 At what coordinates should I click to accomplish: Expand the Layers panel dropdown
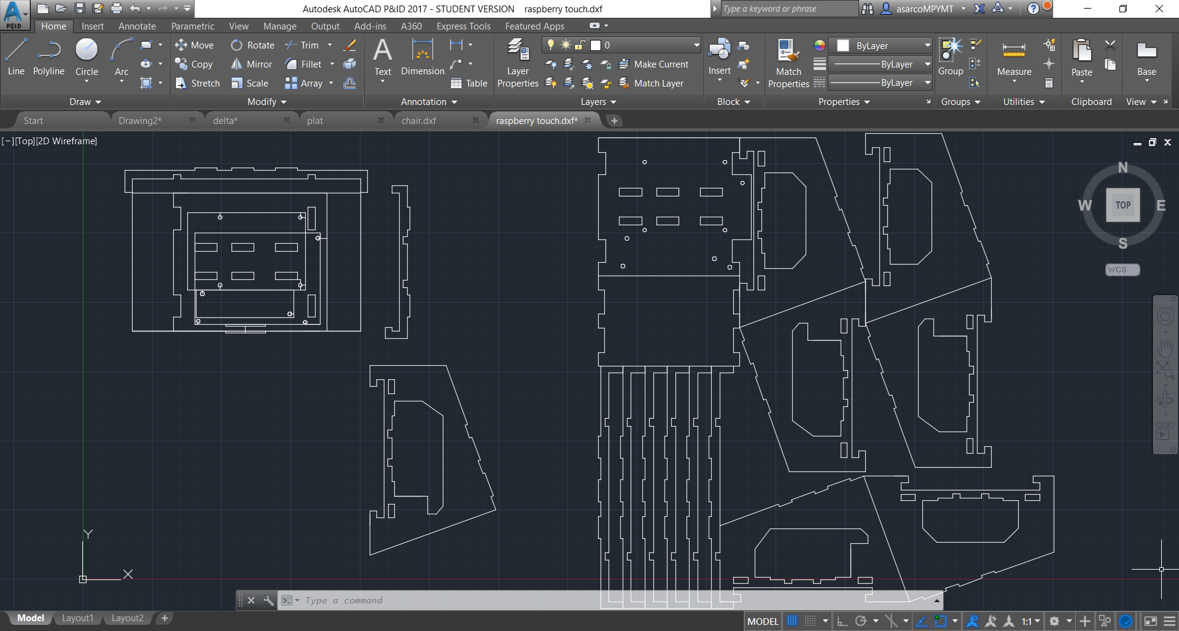[x=599, y=102]
